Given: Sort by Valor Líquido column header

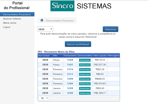Looking at the screenshot, I should [x=100, y=56].
